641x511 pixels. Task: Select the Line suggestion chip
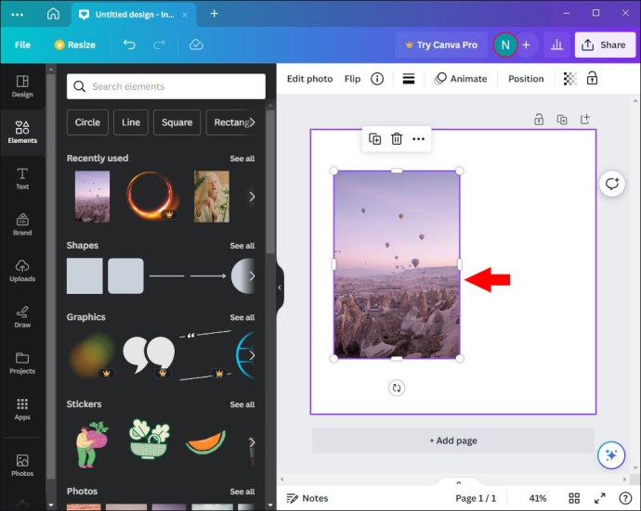point(131,122)
